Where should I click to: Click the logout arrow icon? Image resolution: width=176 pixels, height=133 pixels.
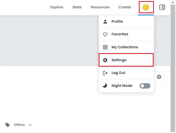105,73
